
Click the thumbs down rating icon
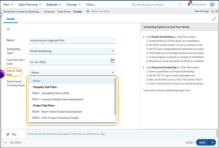coord(216,11)
